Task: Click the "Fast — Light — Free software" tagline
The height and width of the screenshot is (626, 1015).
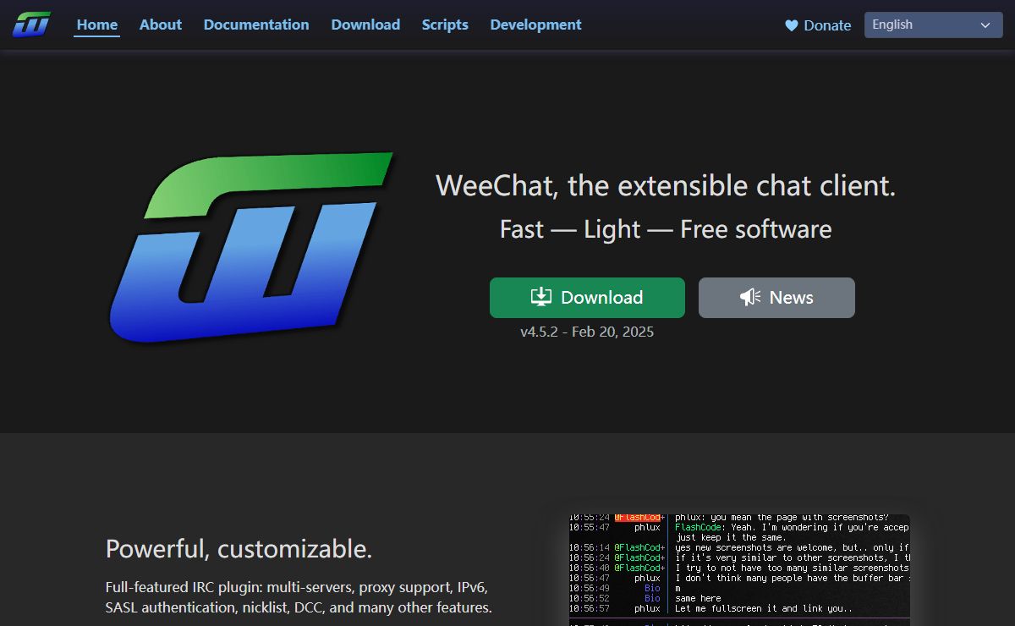Action: (x=666, y=229)
